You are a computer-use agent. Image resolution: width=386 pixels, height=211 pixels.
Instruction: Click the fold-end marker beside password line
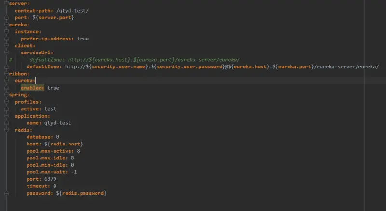(x=6, y=193)
